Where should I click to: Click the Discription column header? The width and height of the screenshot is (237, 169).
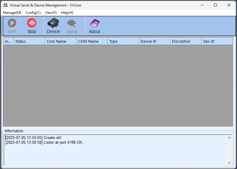[186, 42]
